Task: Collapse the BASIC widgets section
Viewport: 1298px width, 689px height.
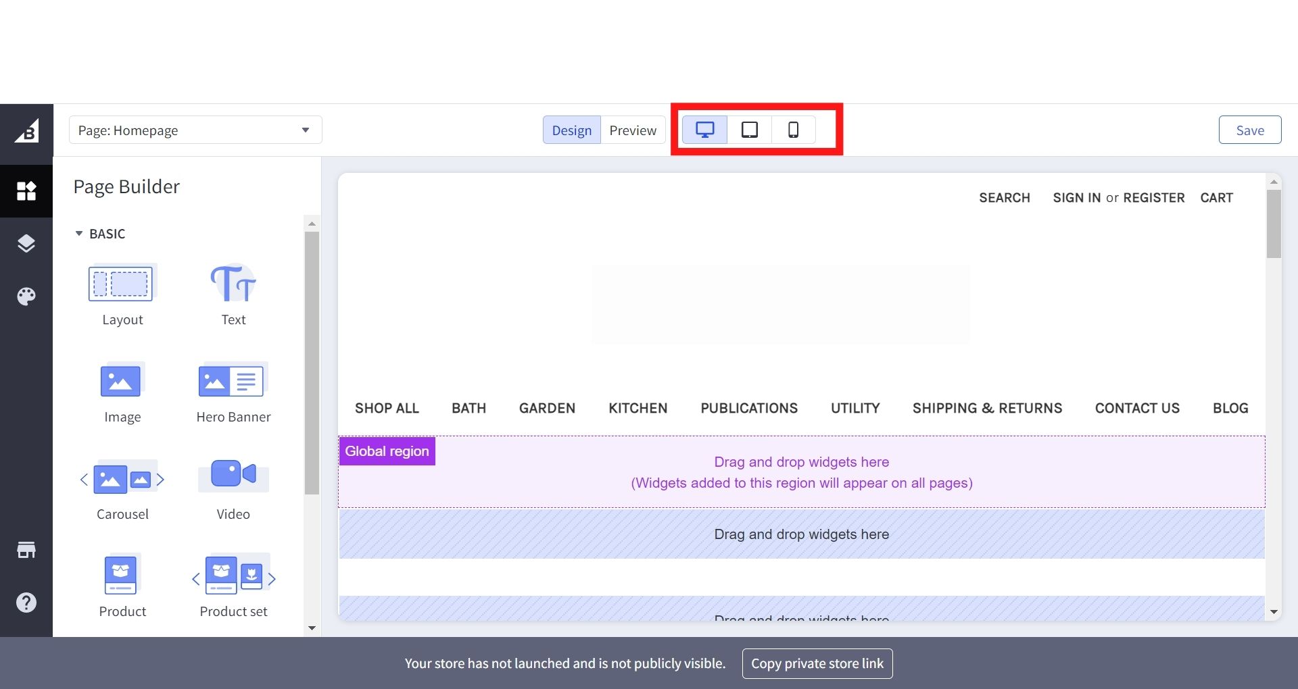Action: tap(79, 234)
